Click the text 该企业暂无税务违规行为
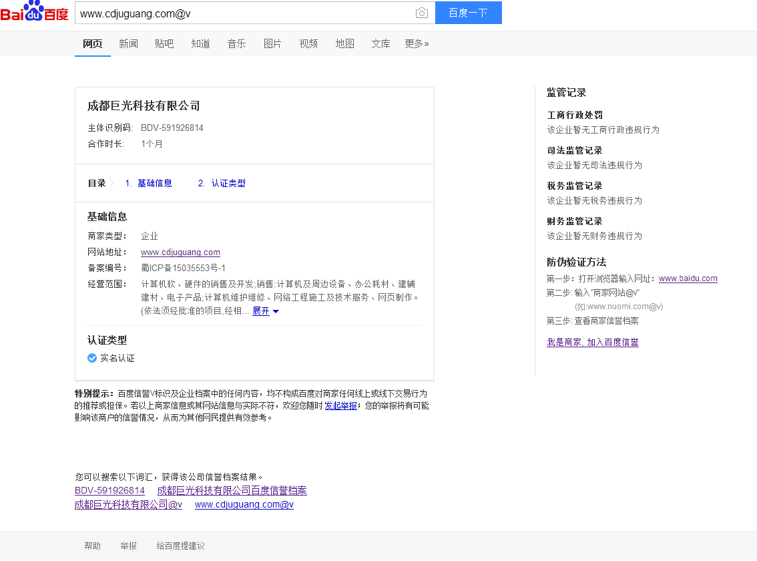Screen dimensions: 757x561 click(x=594, y=200)
